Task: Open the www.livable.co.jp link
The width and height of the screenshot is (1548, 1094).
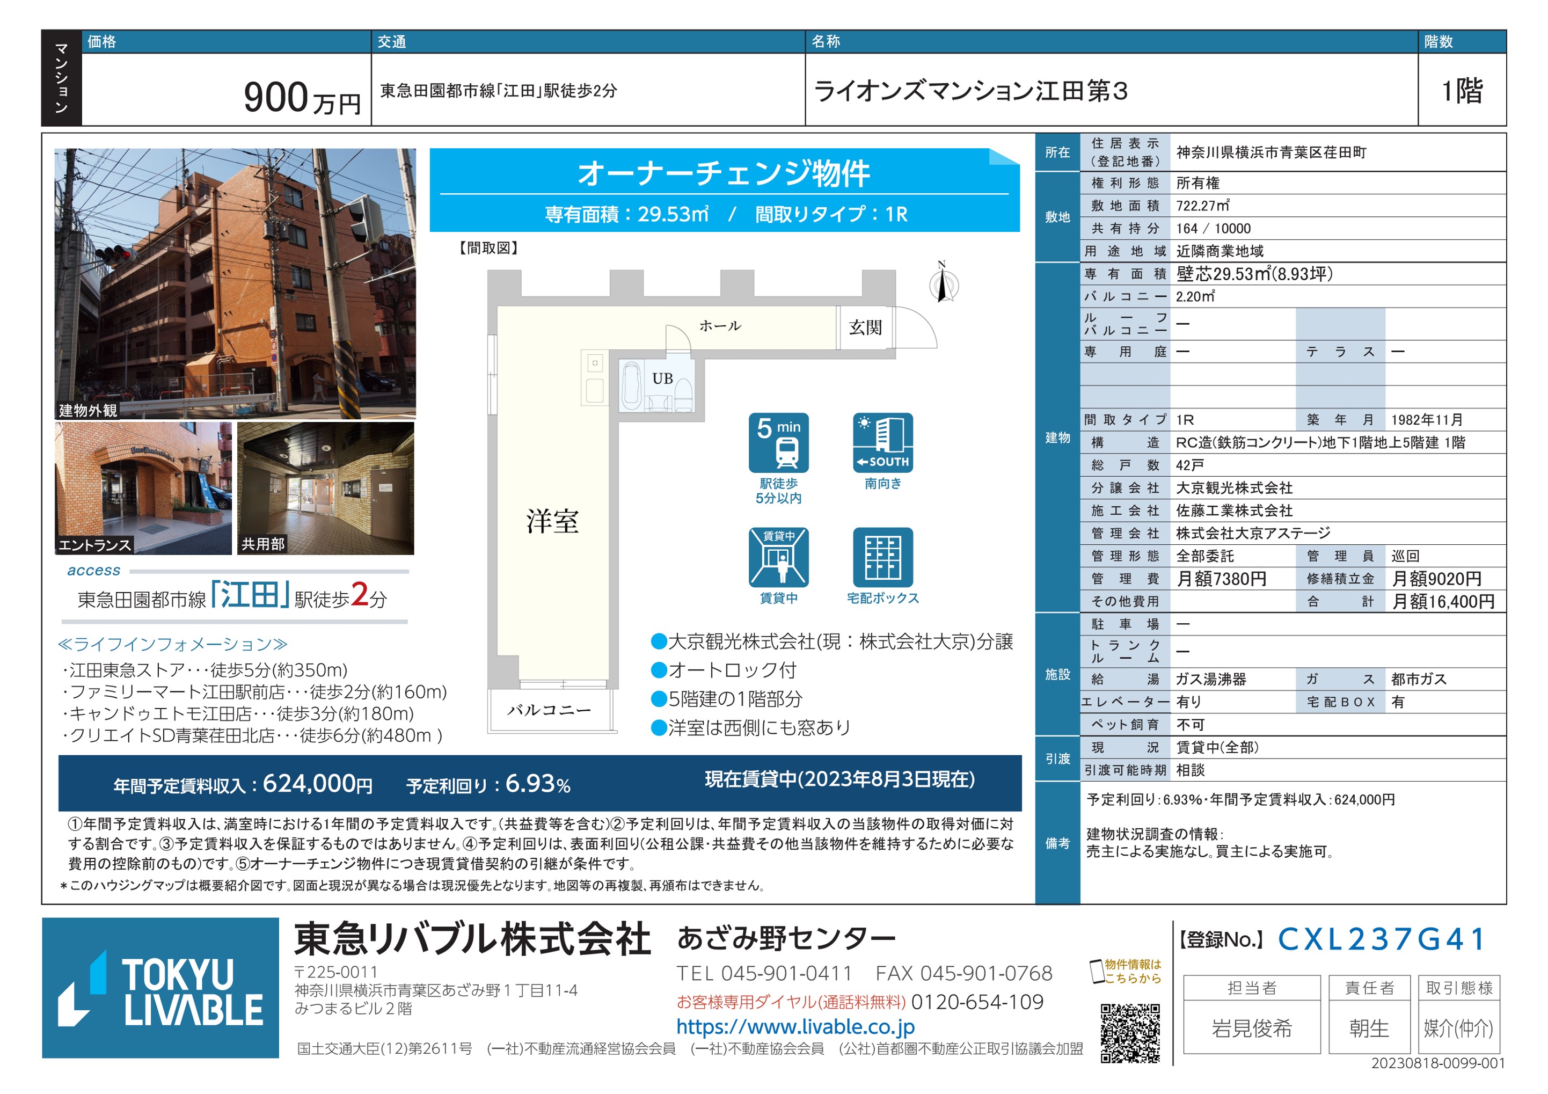Action: coord(795,1026)
